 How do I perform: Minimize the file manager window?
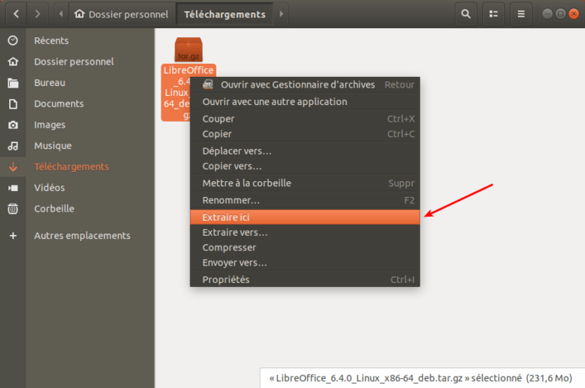(547, 14)
